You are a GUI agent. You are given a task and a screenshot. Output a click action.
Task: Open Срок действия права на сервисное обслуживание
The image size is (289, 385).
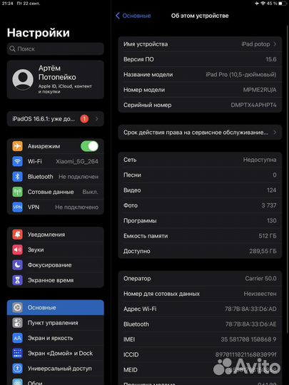pyautogui.click(x=200, y=133)
